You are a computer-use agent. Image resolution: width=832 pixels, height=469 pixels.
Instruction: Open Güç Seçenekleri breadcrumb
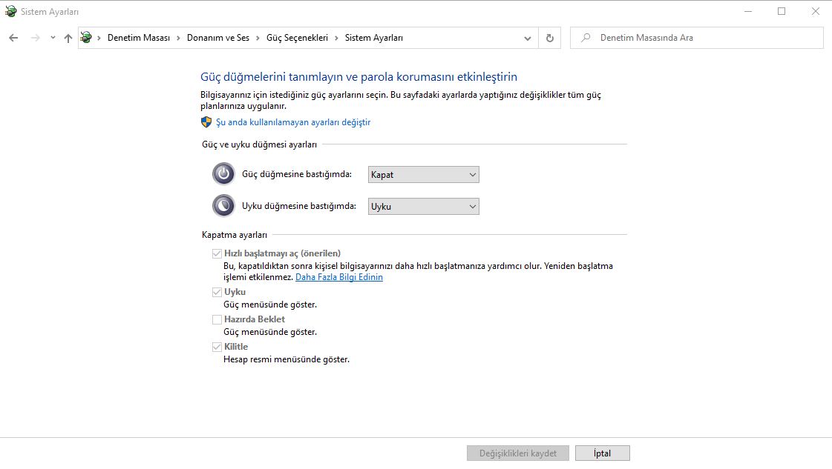[297, 38]
